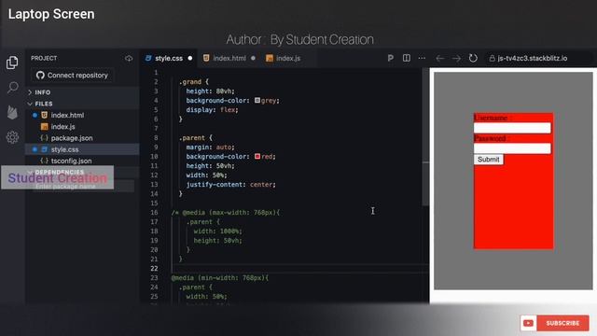Click the '.parent {' selector on line 8

coord(196,137)
